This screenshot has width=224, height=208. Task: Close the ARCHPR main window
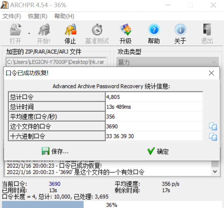[x=214, y=5]
